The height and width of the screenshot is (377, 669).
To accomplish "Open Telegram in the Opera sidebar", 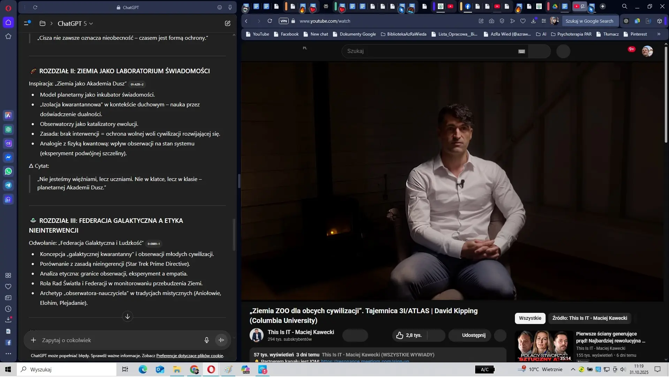I will pos(8,185).
